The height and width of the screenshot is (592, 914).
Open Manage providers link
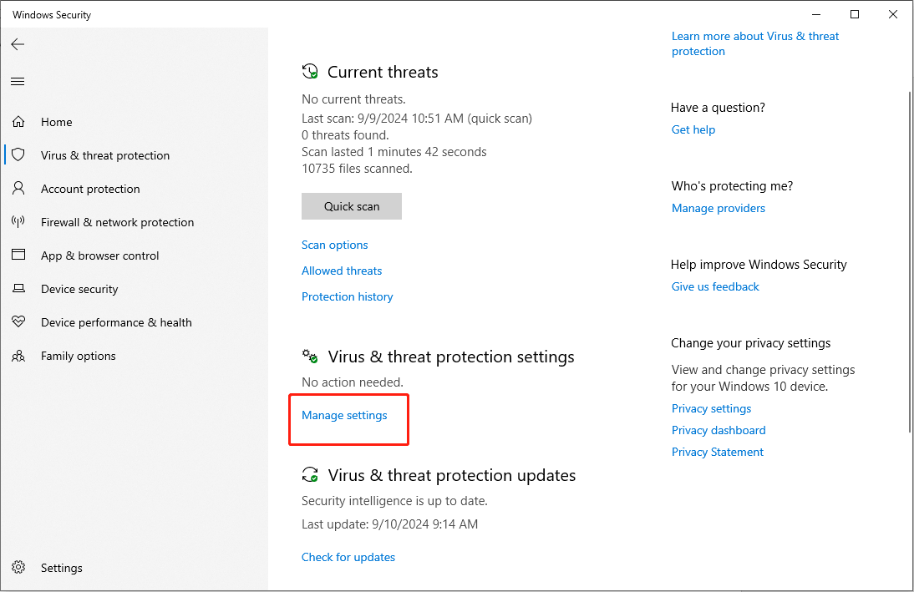click(x=719, y=208)
